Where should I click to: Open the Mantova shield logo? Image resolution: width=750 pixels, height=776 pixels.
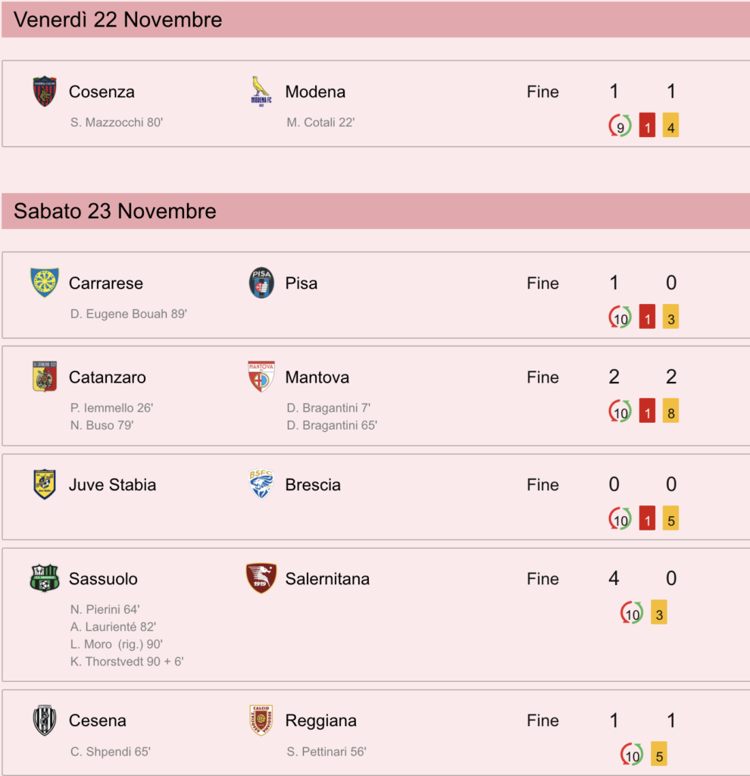tap(261, 377)
